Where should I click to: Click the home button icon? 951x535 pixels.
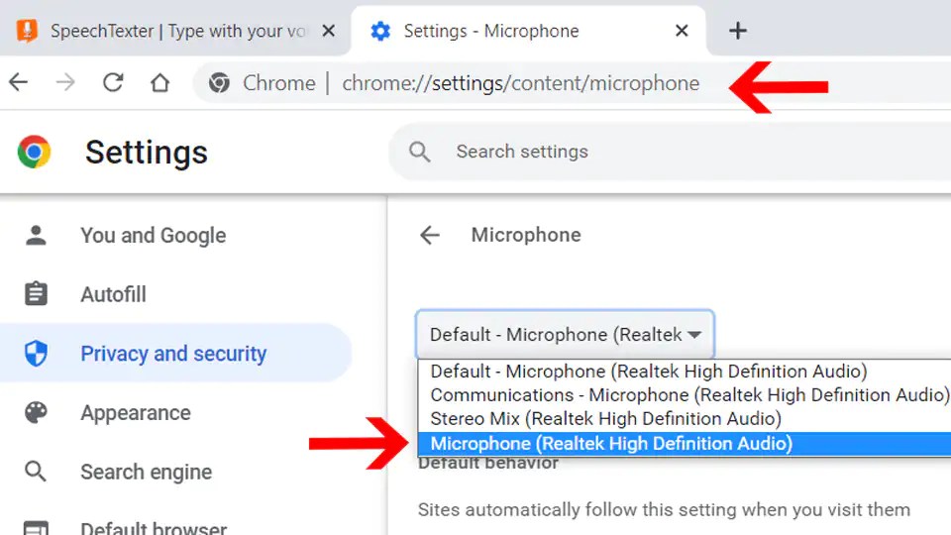(x=160, y=83)
